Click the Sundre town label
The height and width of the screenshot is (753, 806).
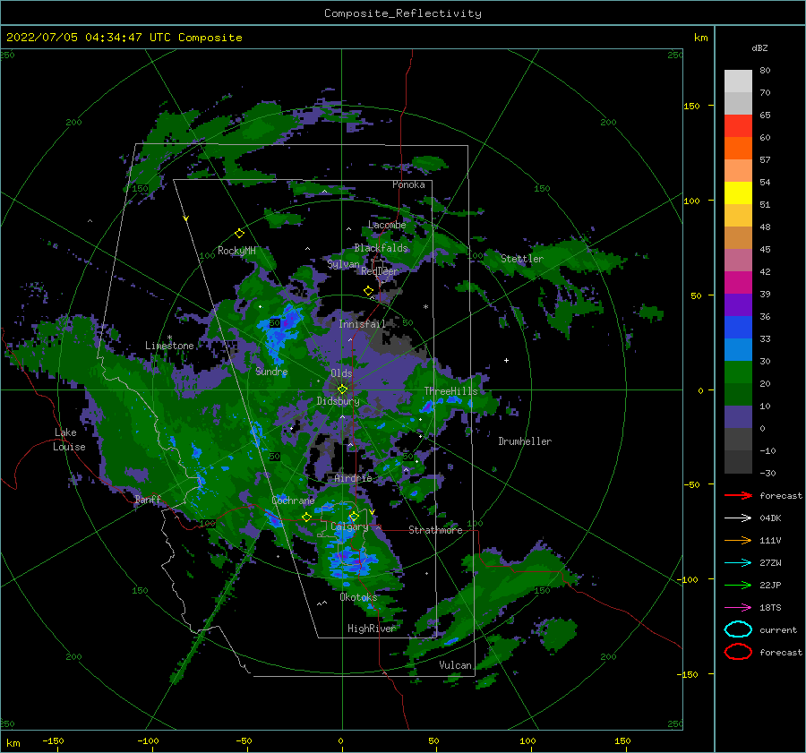click(x=271, y=371)
